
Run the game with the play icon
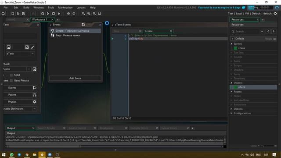pos(48,14)
